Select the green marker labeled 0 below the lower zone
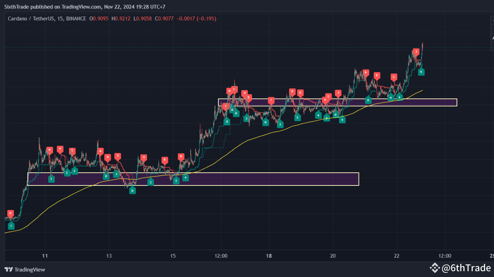Viewport: 494px width, 277px height. 132,190
